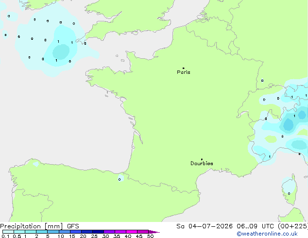Pick the 45–50 mm legend swatch
Image resolution: width=308 pixels, height=238 pixels.
(x=143, y=232)
